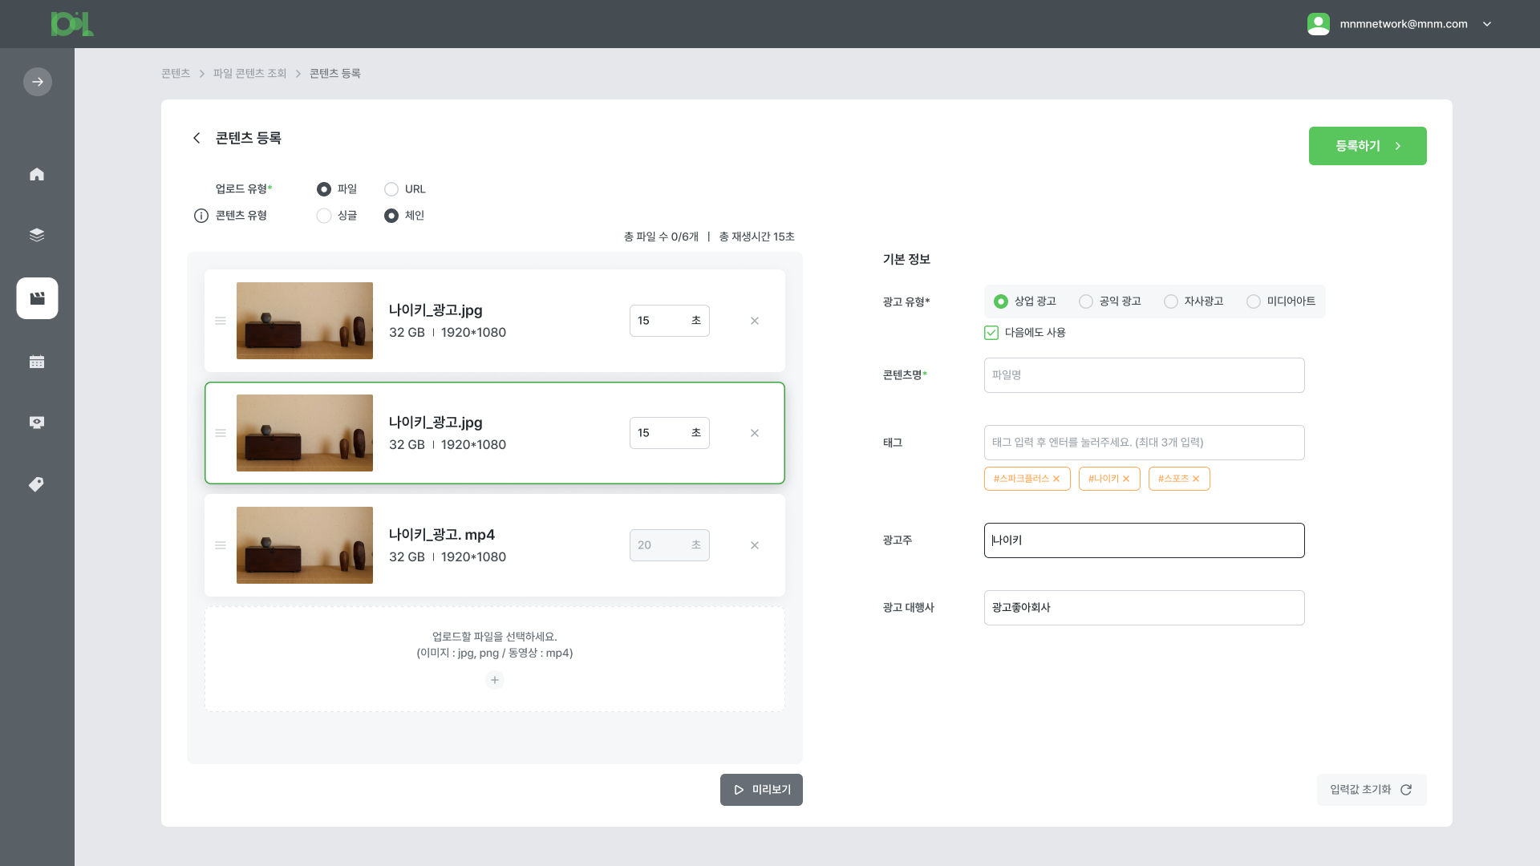This screenshot has width=1540, height=866.
Task: Click the home icon in sidebar
Action: click(37, 174)
